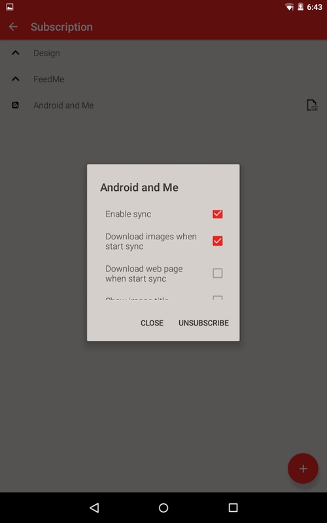Collapse the Design category chevron
This screenshot has width=327, height=523.
pyautogui.click(x=15, y=53)
